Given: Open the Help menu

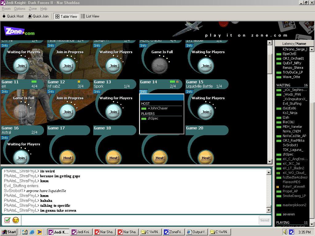Looking at the screenshot, I should click(44, 9).
